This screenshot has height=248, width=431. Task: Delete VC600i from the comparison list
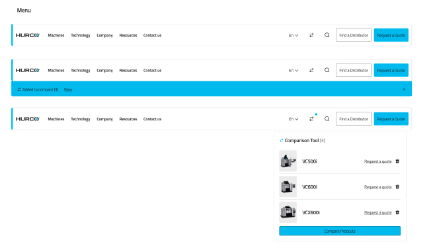397,186
